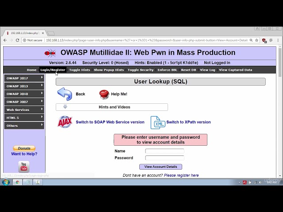Go to Home in the top menu
The image size is (283, 212).
coord(31,70)
